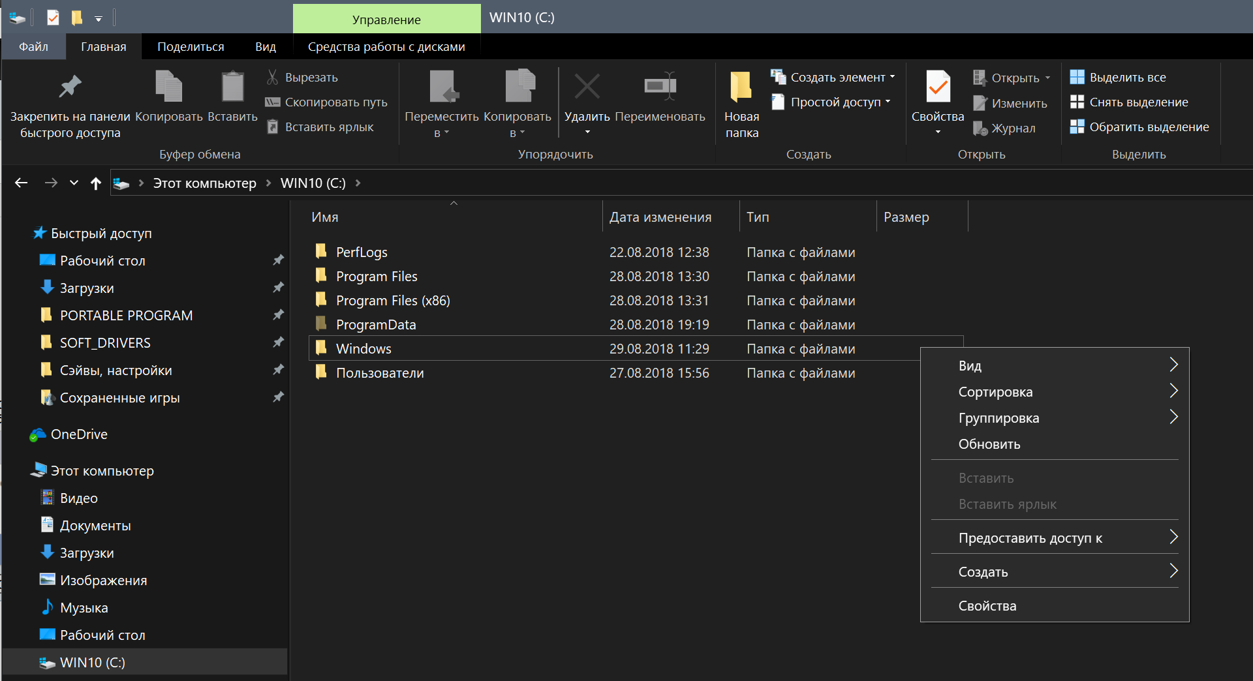Viewport: 1253px width, 681px height.
Task: Select WIN10 (C:) drive in sidebar
Action: pyautogui.click(x=144, y=662)
